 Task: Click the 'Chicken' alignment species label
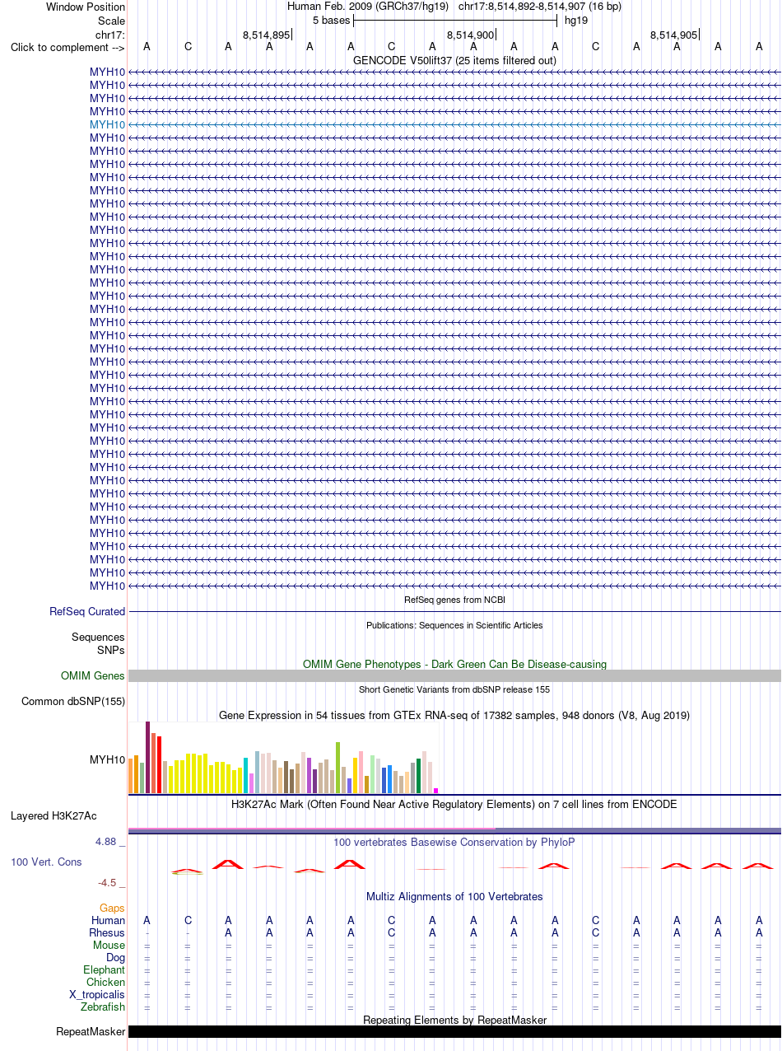coord(106,983)
